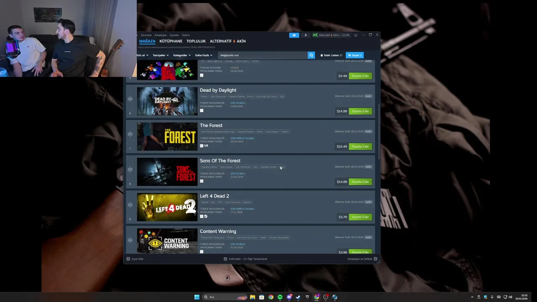Open Steam notifications bell

click(x=305, y=35)
